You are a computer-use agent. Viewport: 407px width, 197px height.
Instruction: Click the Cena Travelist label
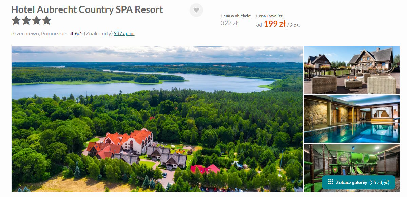click(270, 16)
